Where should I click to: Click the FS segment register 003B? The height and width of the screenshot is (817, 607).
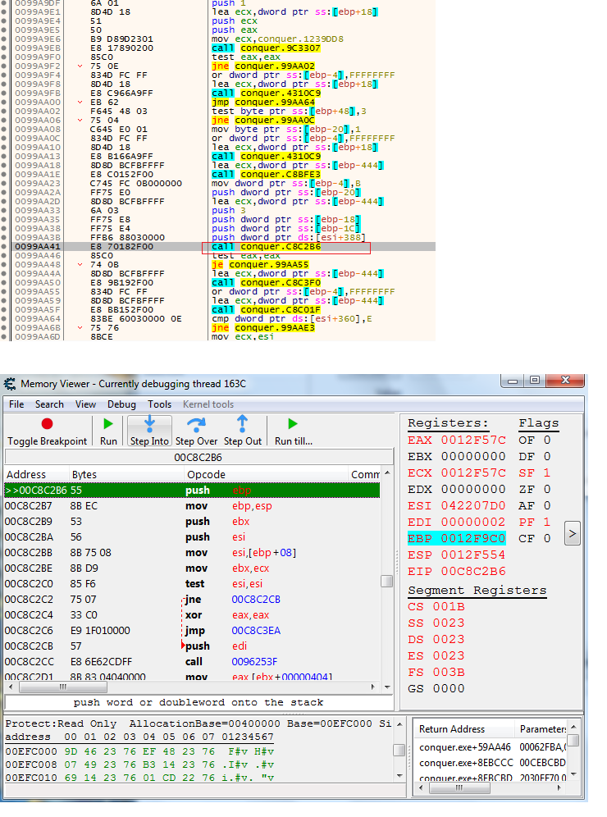pos(449,673)
